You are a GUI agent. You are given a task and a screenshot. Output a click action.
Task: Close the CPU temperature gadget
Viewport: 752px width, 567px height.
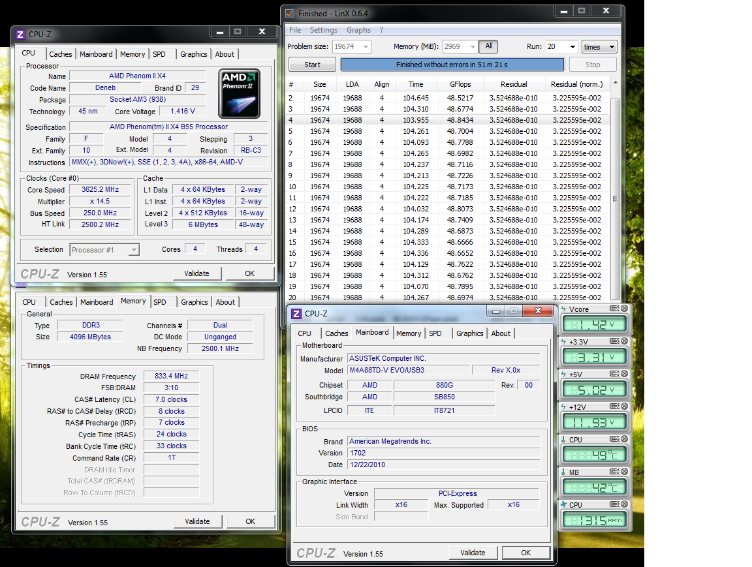tap(625, 439)
